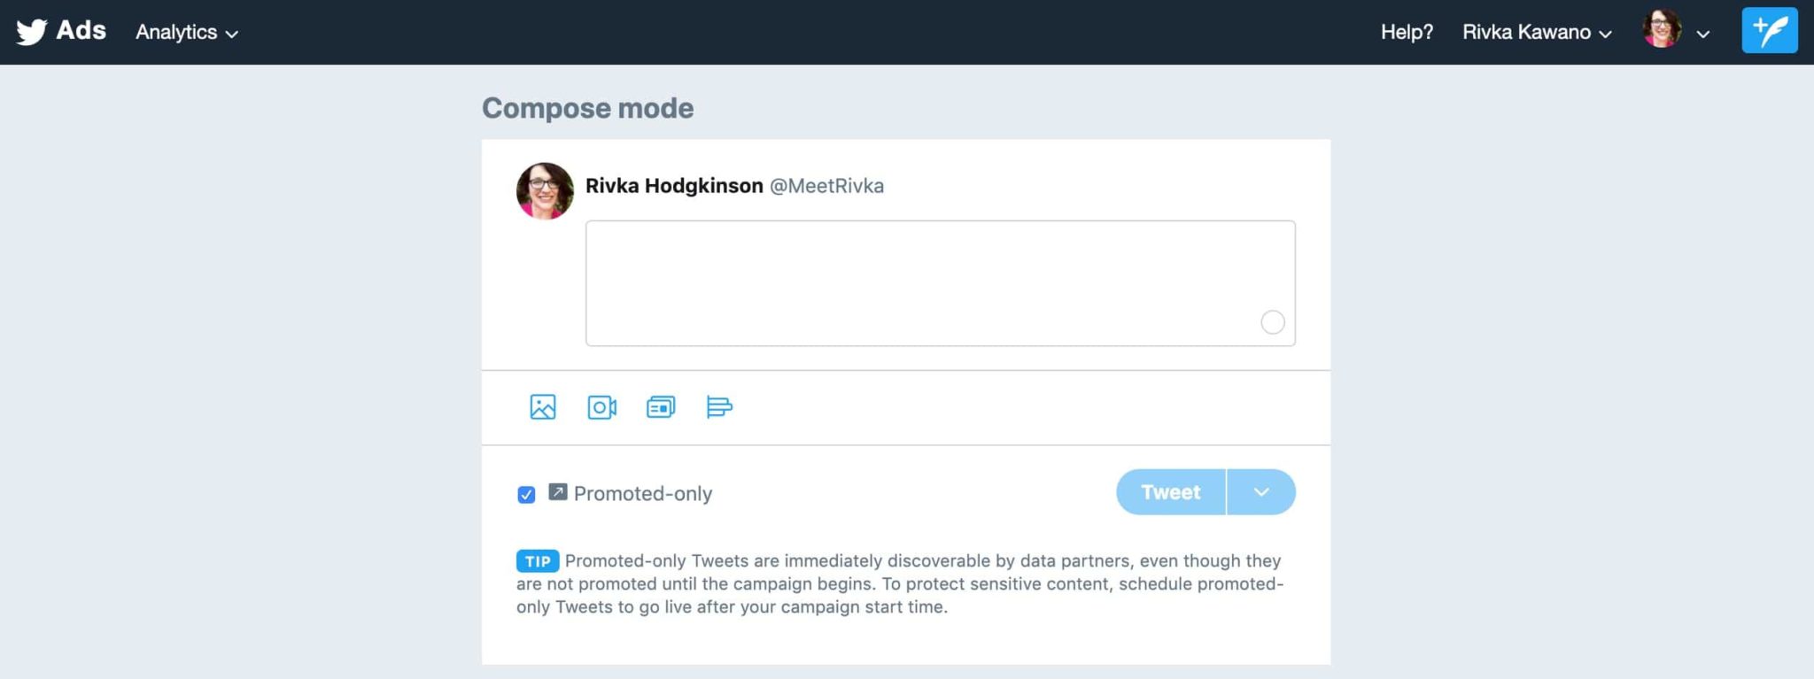Expand the Tweet button dropdown arrow
Screen dimensions: 1814x679
pyautogui.click(x=1261, y=492)
